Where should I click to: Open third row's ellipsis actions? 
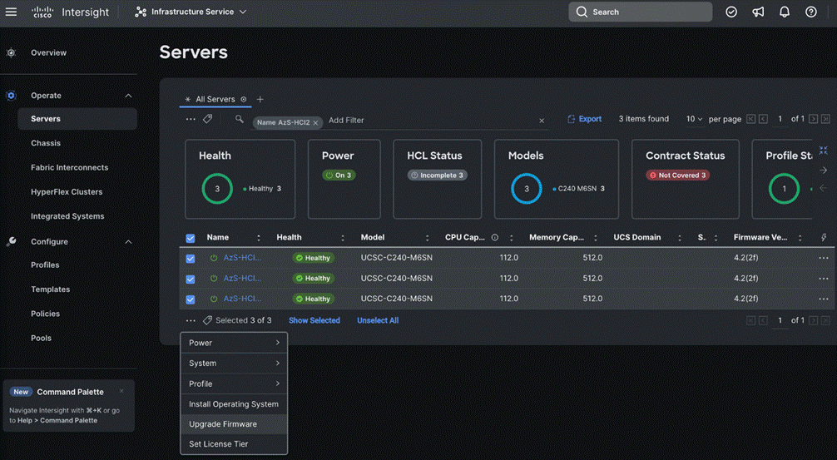pos(824,299)
